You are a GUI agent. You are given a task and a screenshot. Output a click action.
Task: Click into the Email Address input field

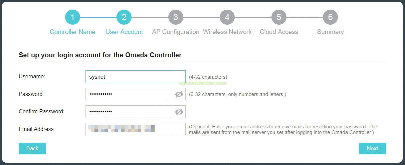(x=136, y=129)
